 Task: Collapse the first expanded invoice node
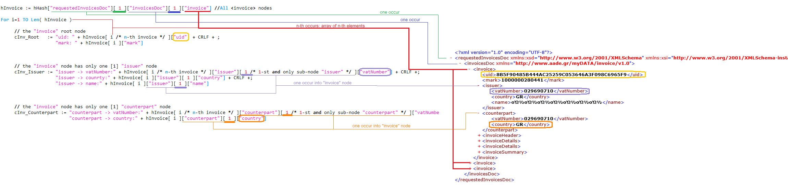(x=469, y=69)
